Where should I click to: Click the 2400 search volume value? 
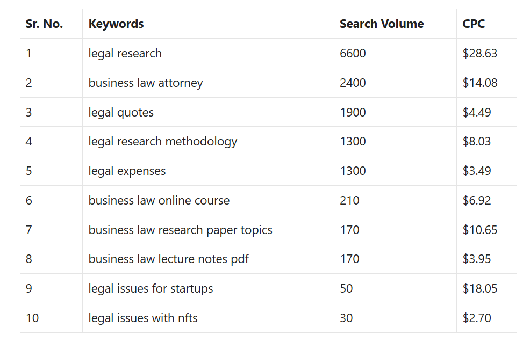353,83
